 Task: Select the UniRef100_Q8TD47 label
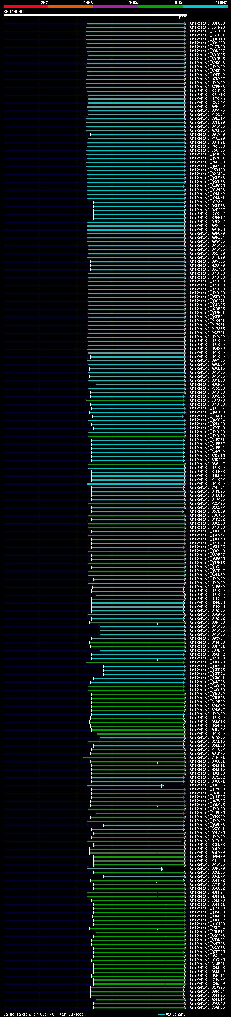coord(207,571)
